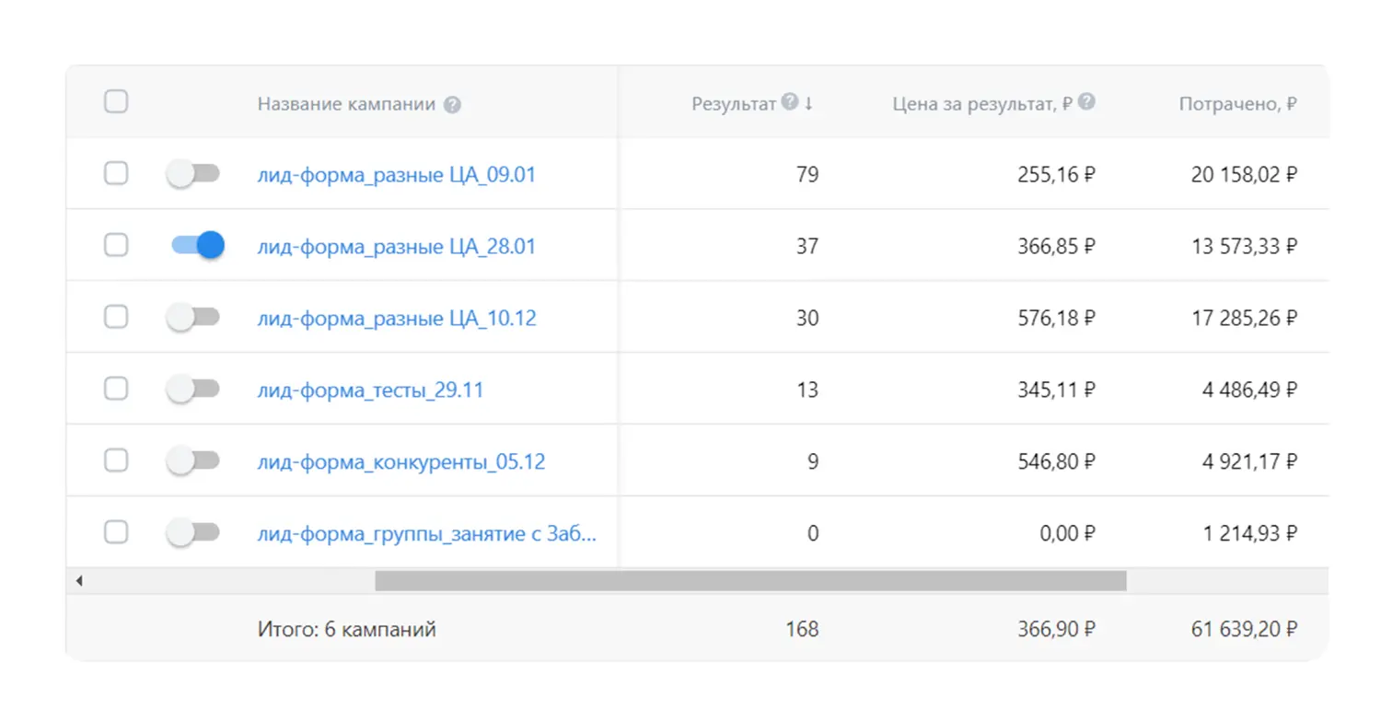The height and width of the screenshot is (722, 1381).
Task: Click the horizontal scrollbar thumb
Action: click(x=750, y=581)
